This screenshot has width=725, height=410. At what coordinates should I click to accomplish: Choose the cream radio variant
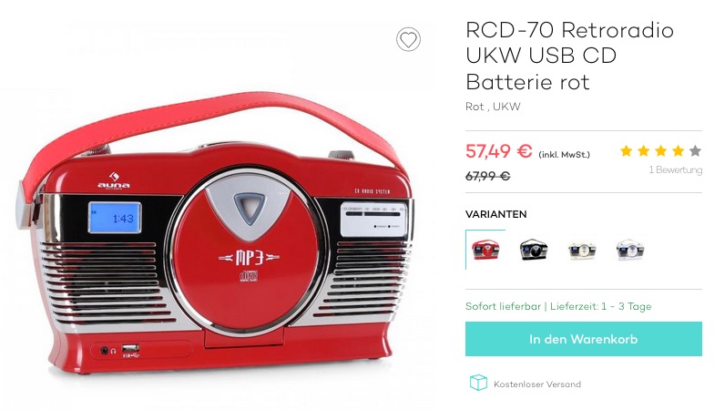point(582,251)
